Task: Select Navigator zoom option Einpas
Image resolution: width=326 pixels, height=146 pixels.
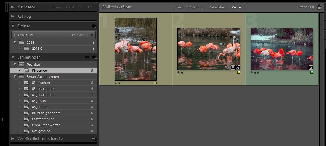Action: pyautogui.click(x=56, y=7)
